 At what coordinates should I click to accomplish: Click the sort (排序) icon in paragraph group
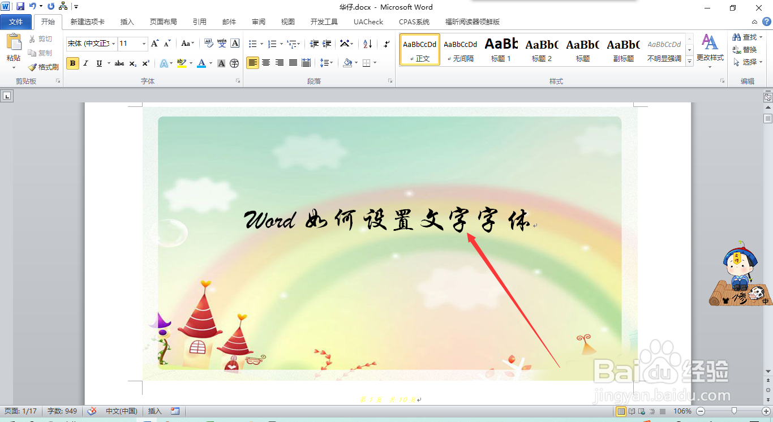point(368,44)
